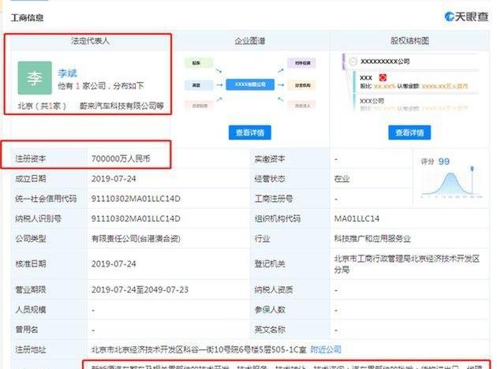Click the 英文名称 label cell

(290, 330)
